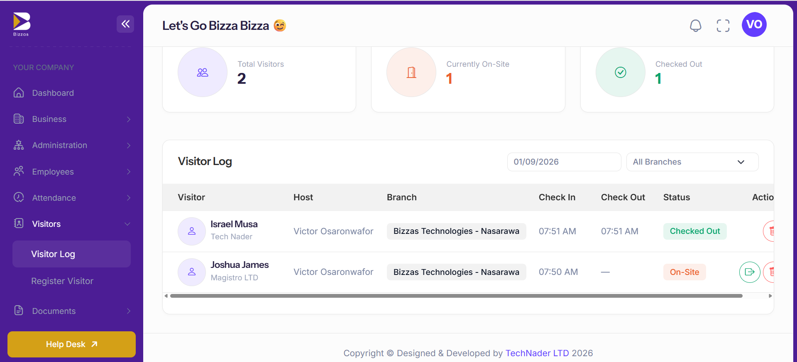Click Joshua James's branch tag
The width and height of the screenshot is (797, 362).
click(x=456, y=272)
